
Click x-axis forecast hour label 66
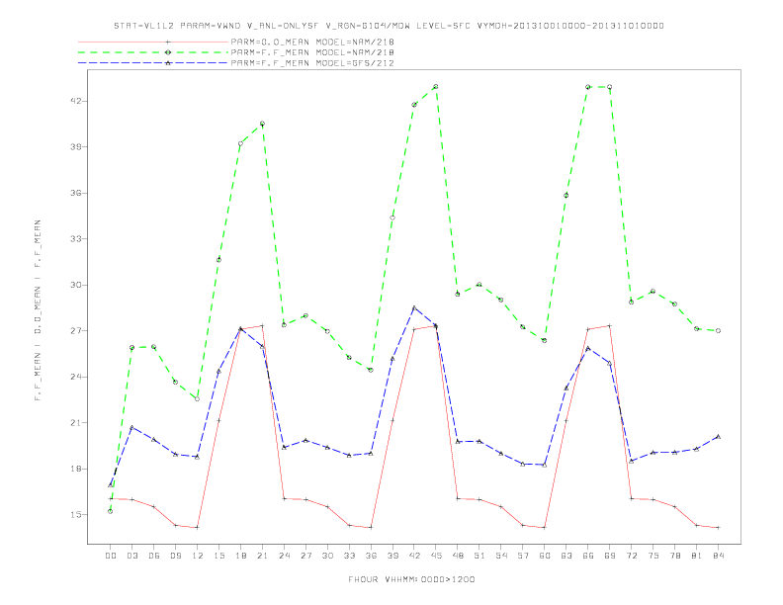point(588,556)
